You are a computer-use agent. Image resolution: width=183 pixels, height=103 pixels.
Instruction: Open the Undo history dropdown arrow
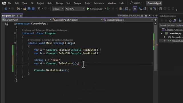[42, 9]
